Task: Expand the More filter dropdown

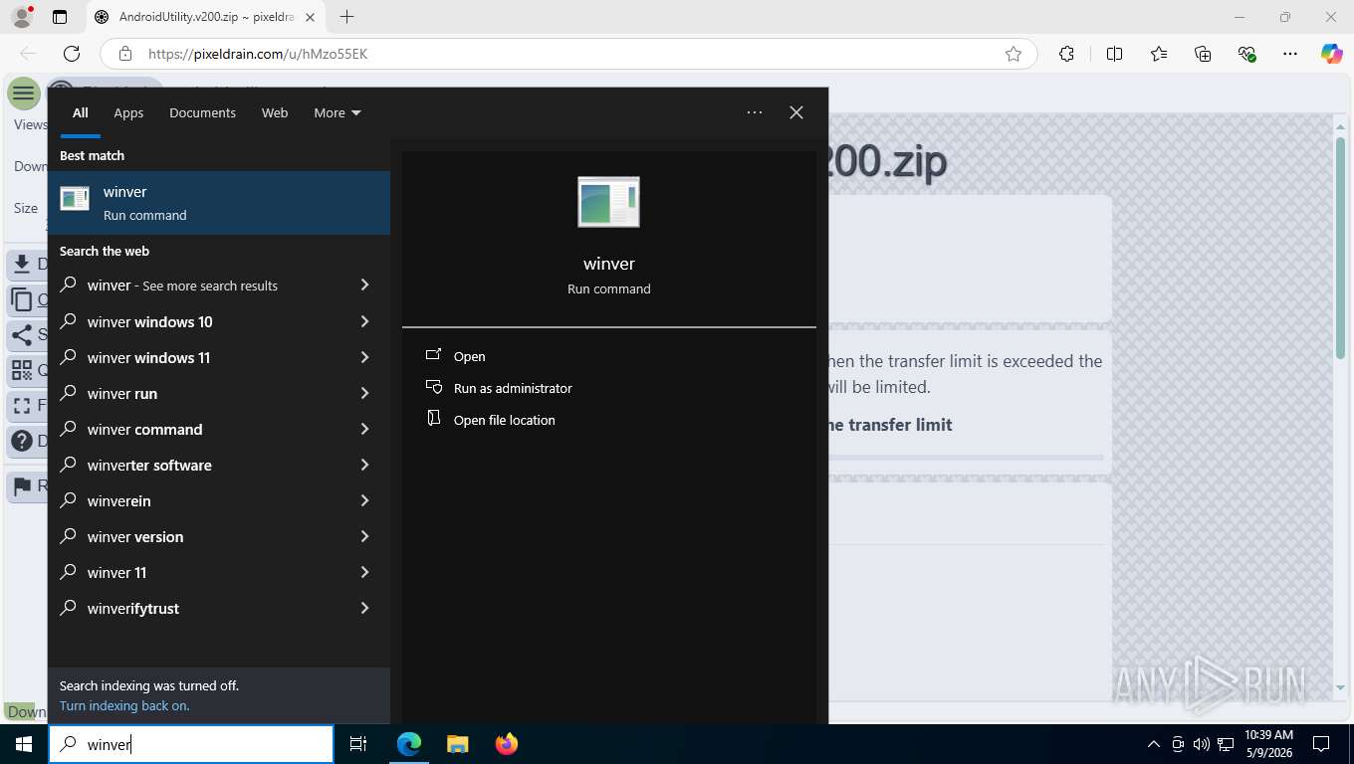Action: 338,112
